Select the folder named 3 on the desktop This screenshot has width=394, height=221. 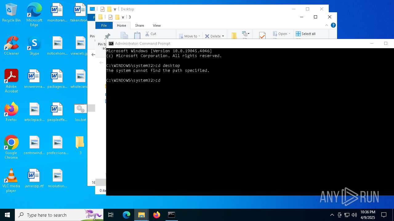(x=80, y=145)
